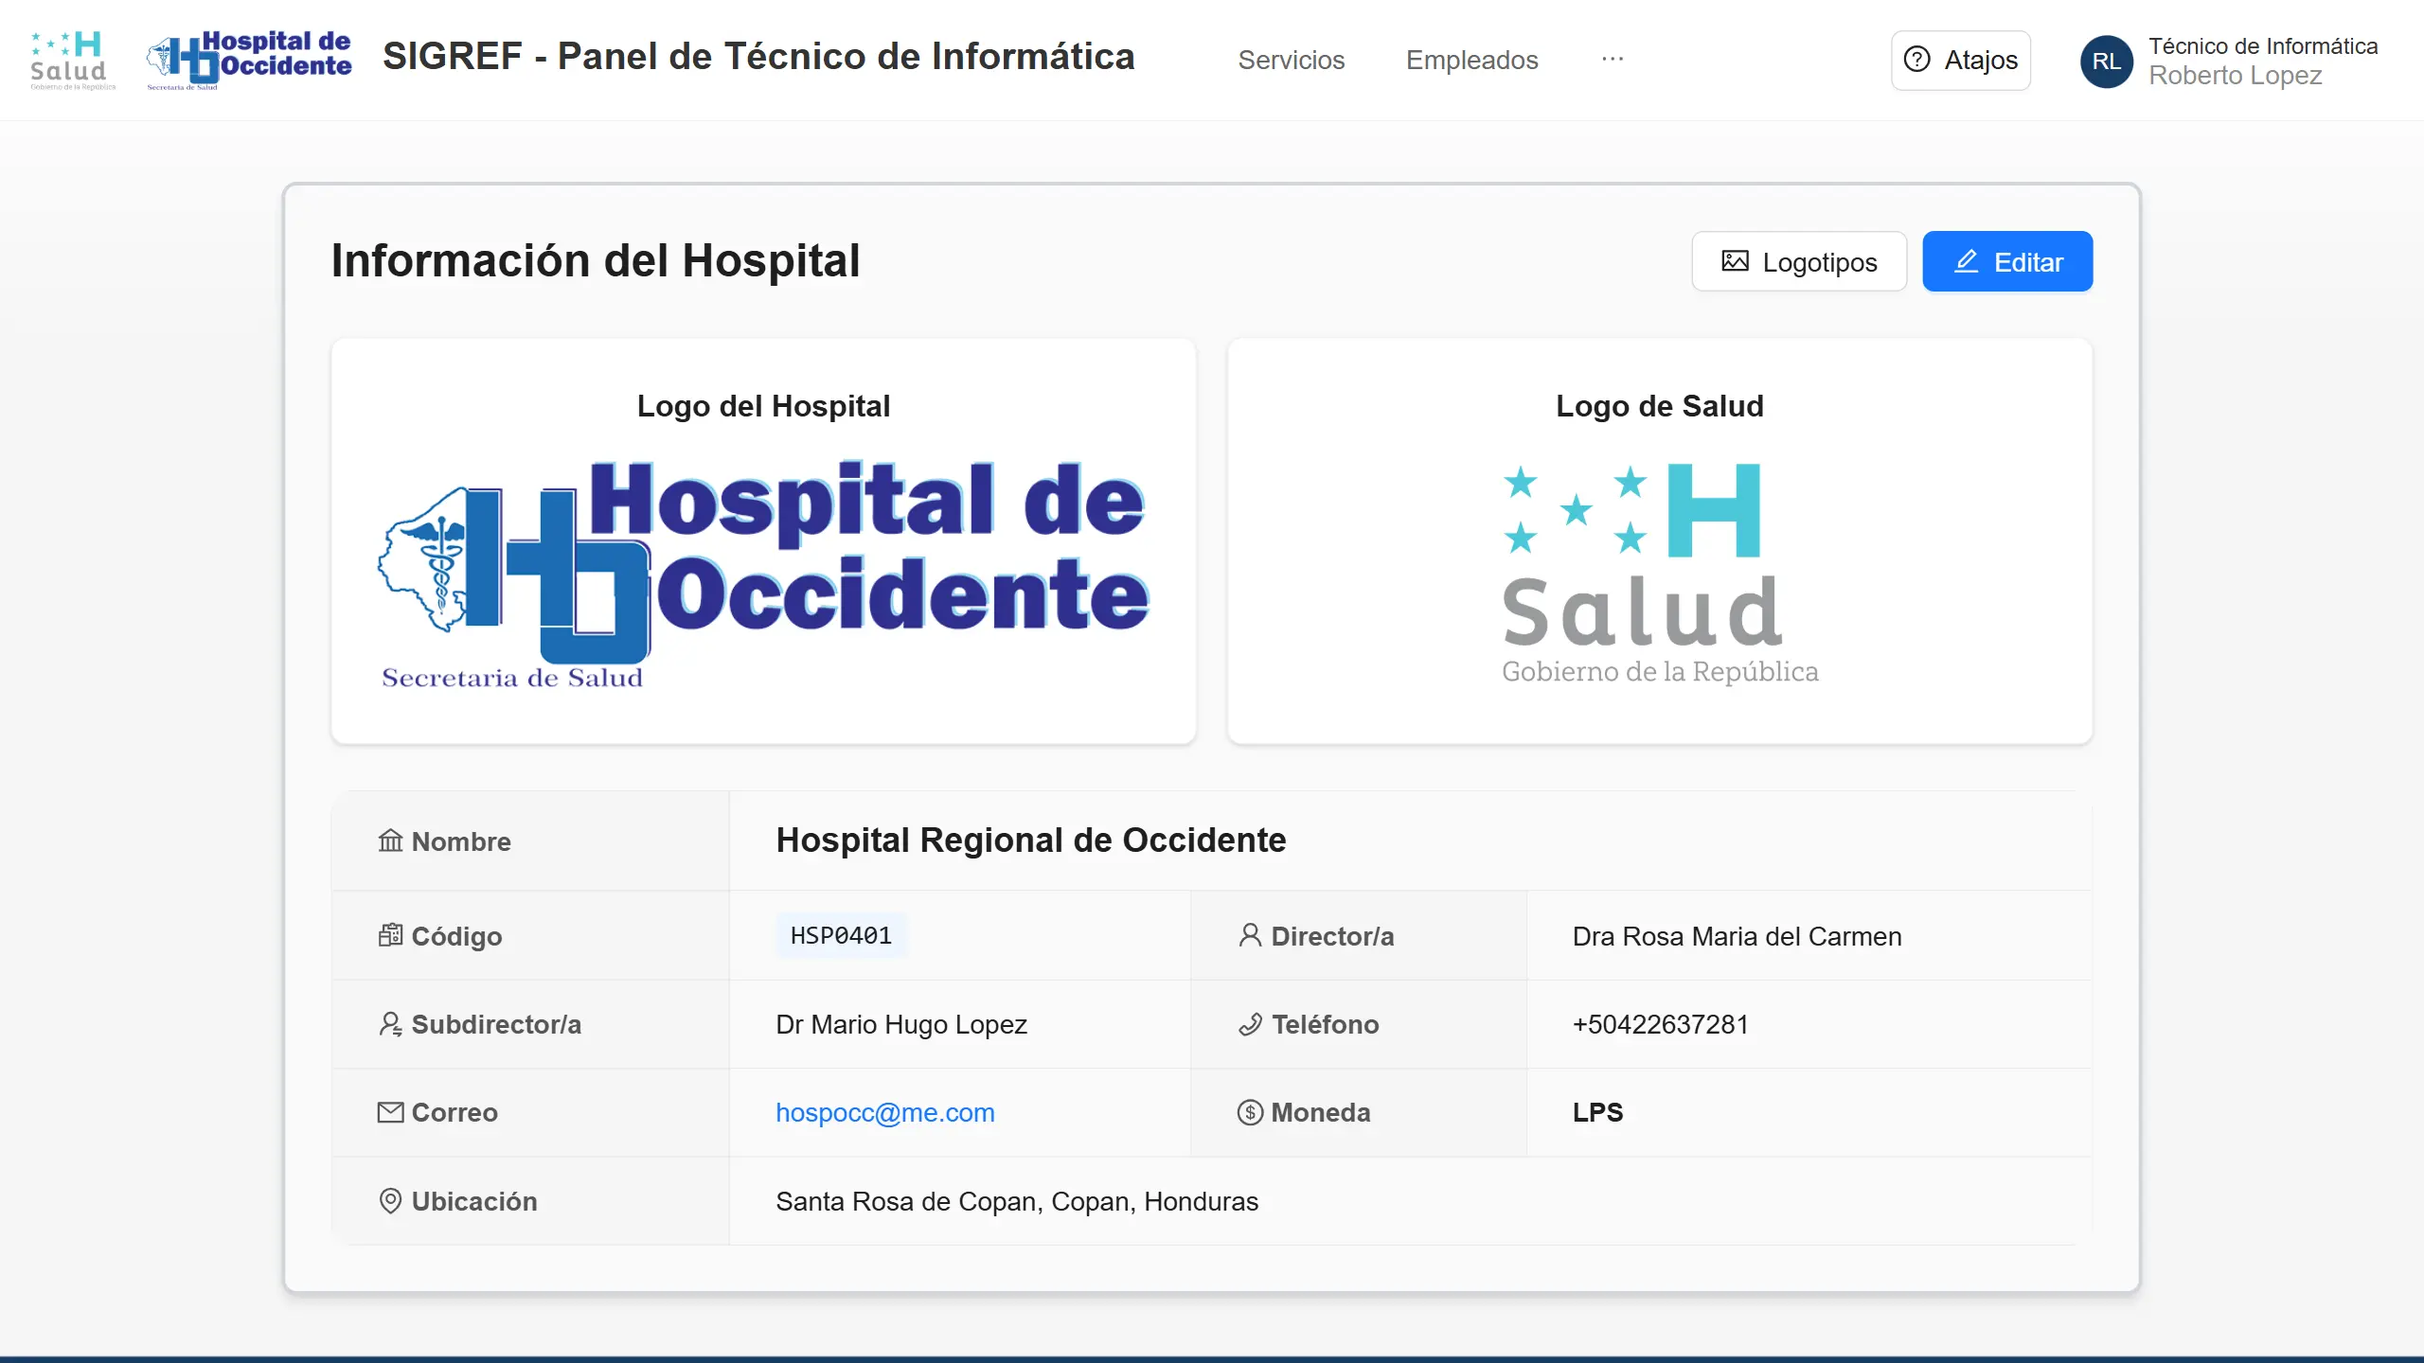Click the Información del Hospital heading
Image resolution: width=2424 pixels, height=1363 pixels.
tap(595, 260)
